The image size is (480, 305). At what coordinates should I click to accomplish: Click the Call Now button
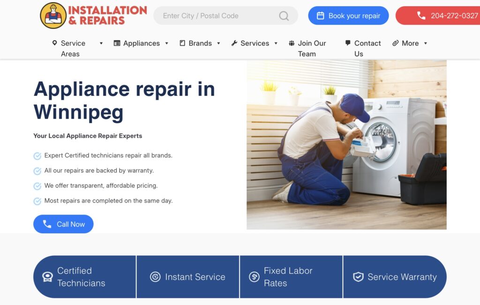pos(63,224)
